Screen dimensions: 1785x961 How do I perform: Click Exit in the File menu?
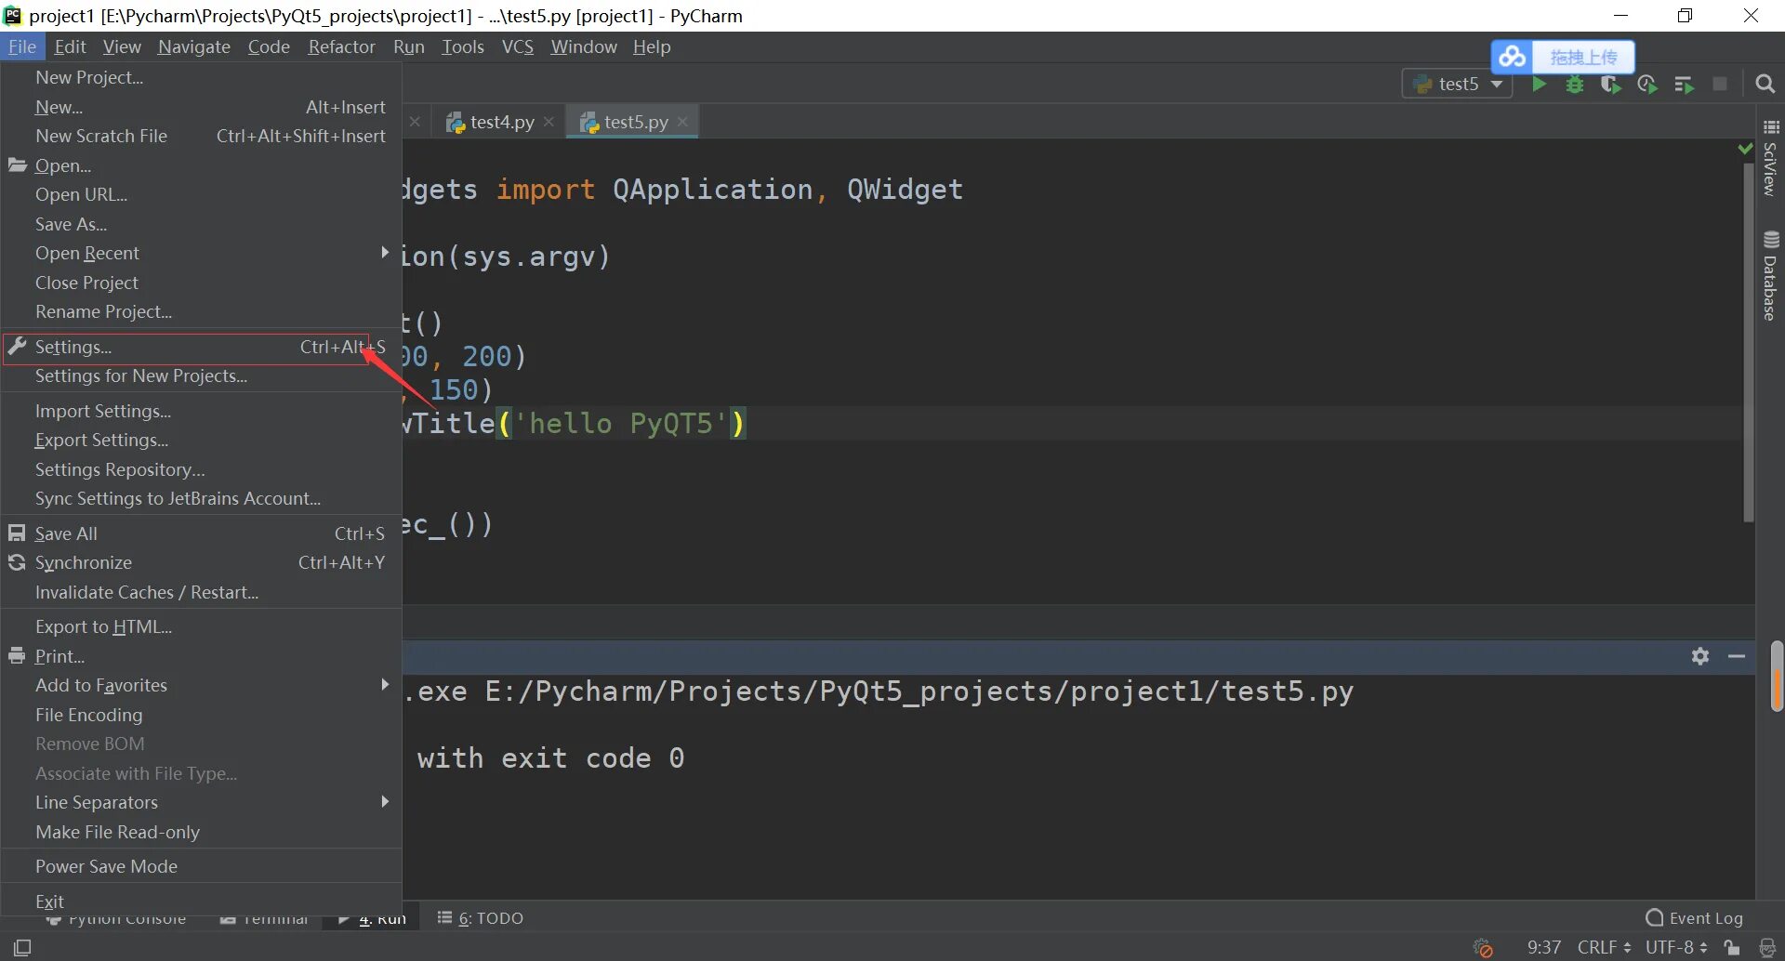[x=201, y=902]
